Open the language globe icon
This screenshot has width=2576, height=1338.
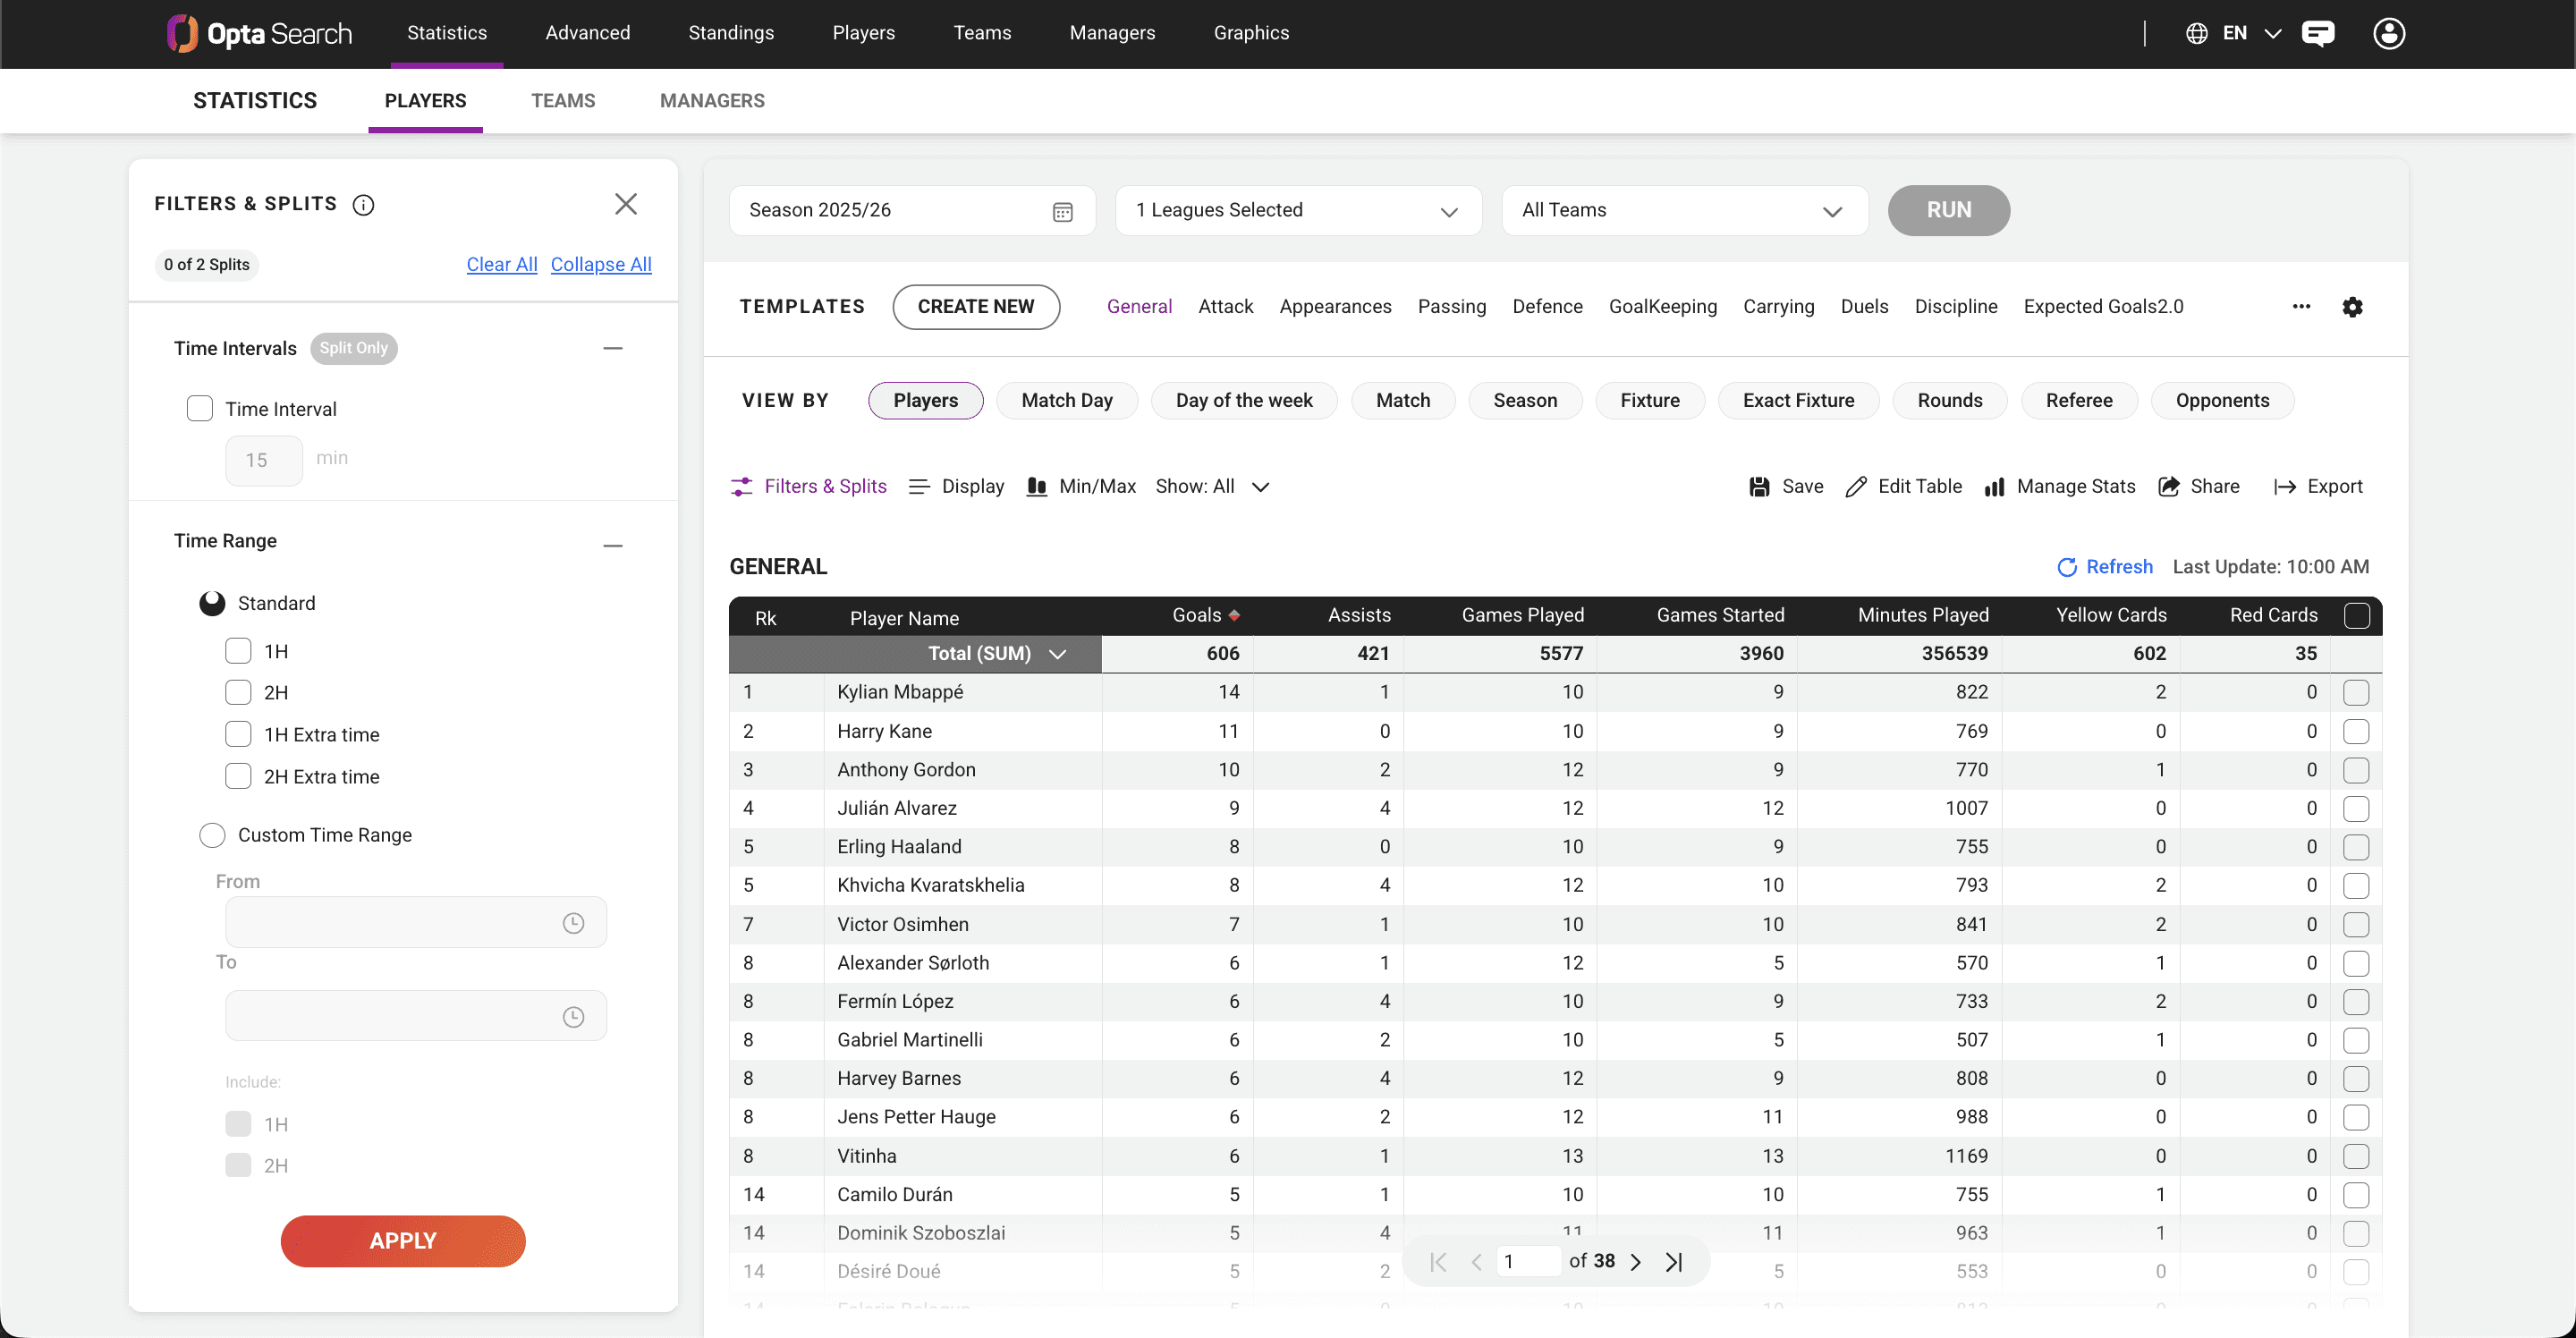2196,33
